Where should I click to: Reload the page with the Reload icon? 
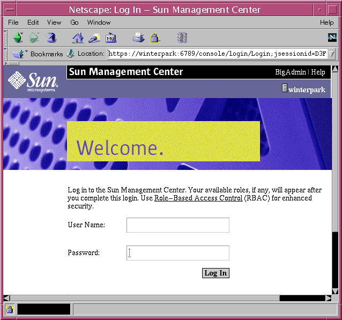coord(51,38)
